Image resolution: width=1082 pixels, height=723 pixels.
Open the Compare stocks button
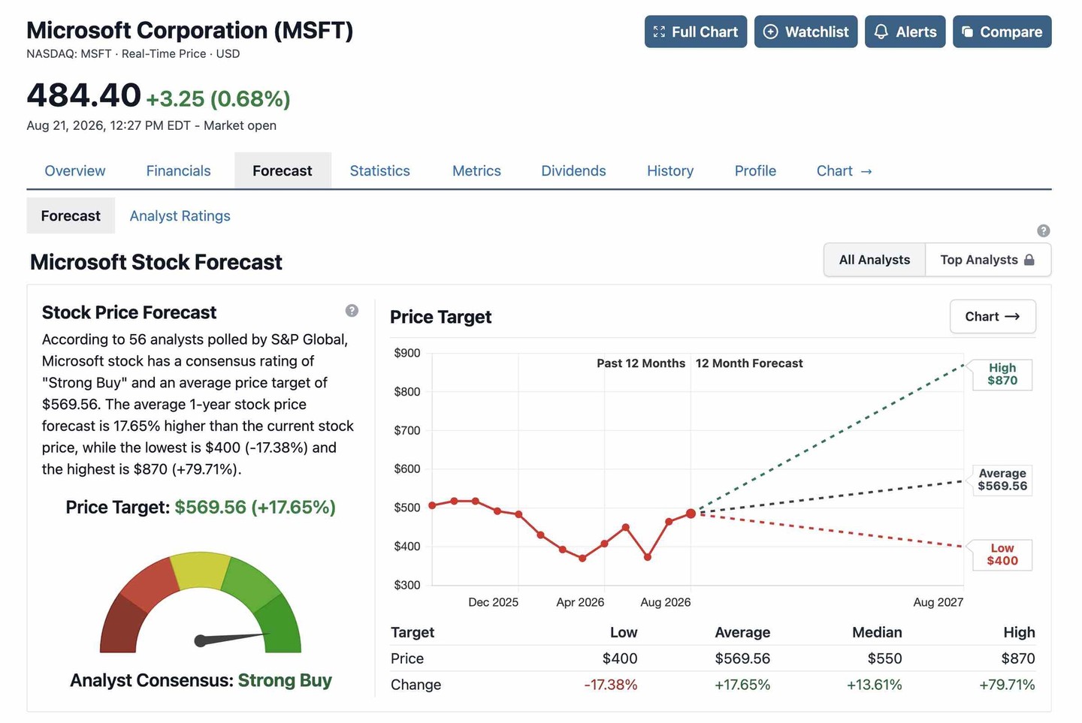1002,32
